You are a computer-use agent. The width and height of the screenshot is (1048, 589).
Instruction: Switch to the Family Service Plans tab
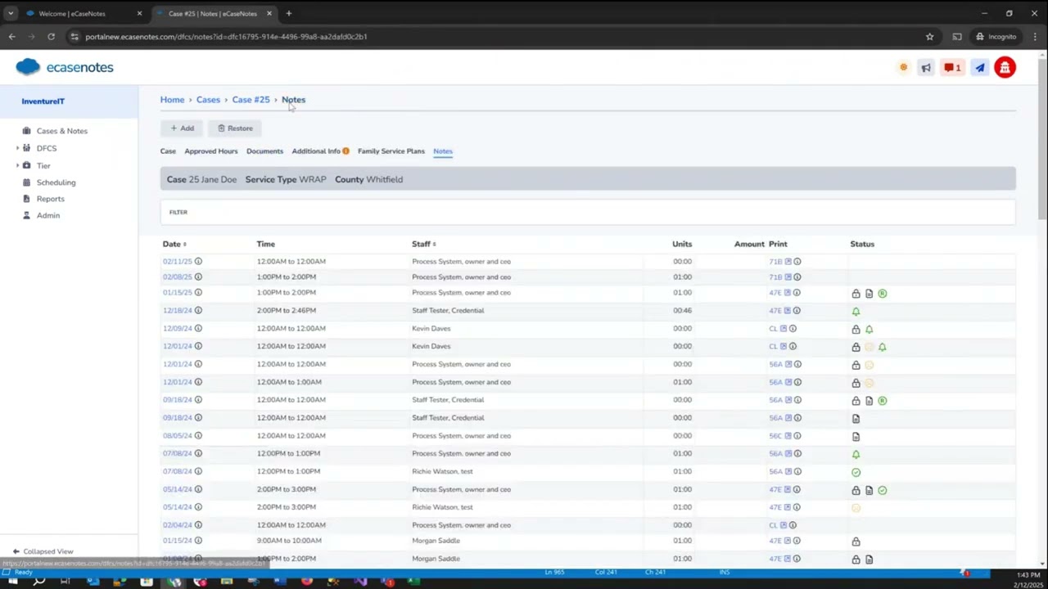391,151
